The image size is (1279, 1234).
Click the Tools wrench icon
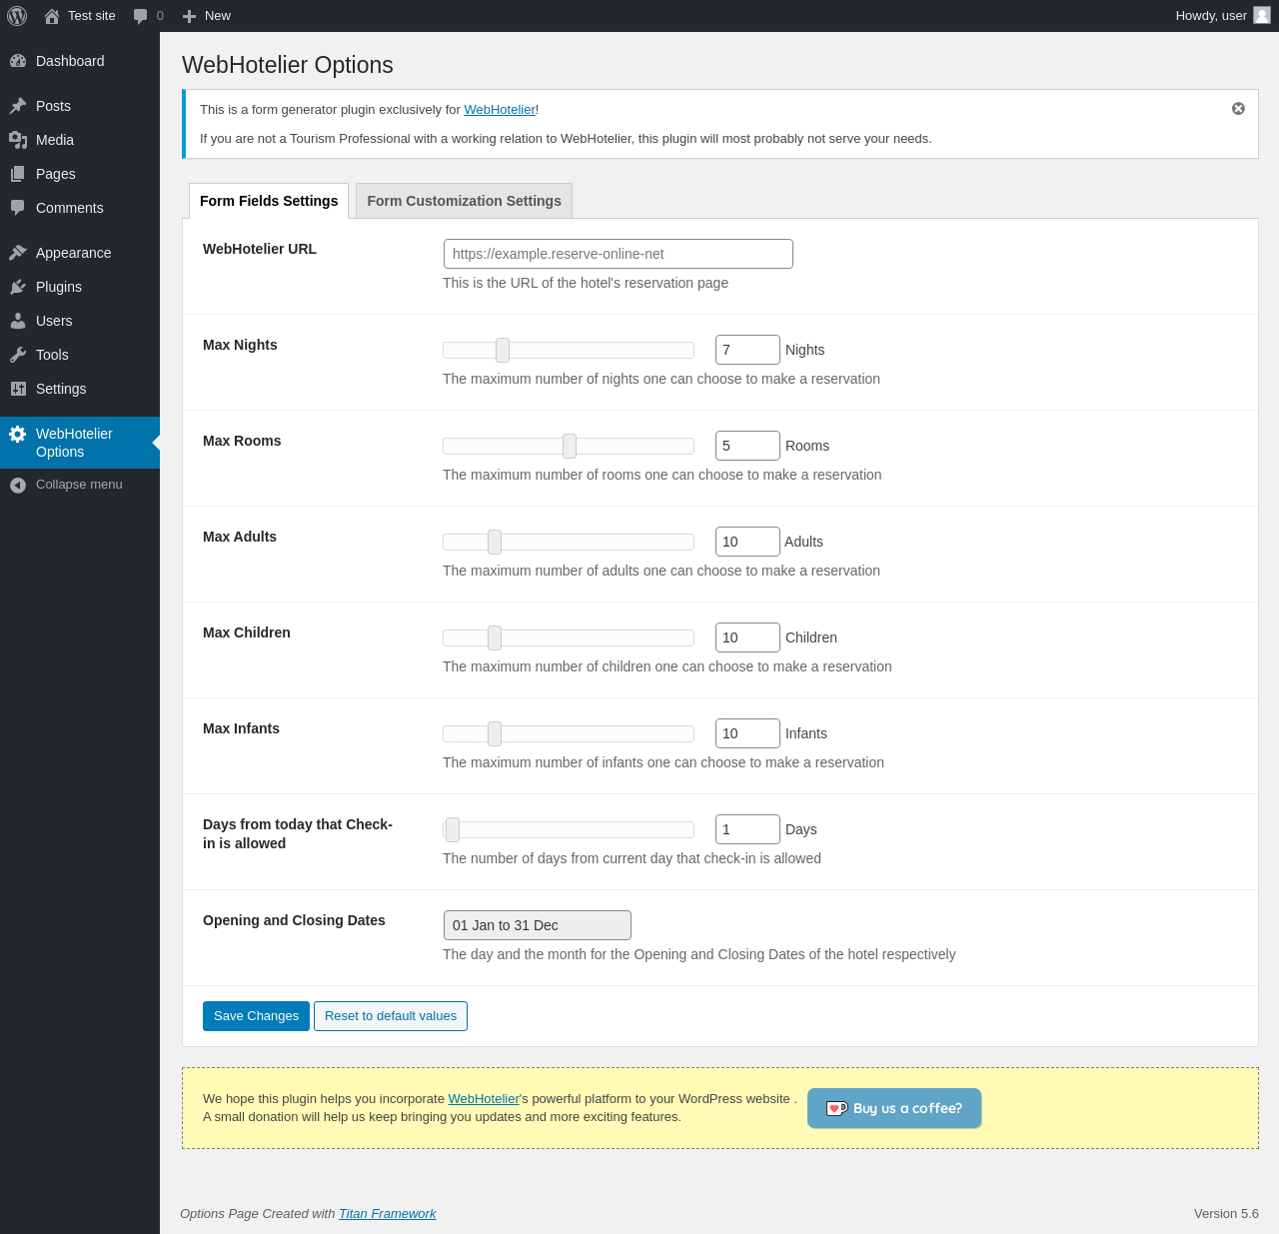[18, 355]
